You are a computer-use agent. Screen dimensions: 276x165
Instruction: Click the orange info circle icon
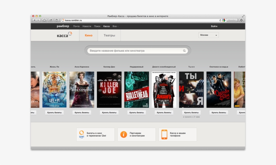[x=124, y=134]
